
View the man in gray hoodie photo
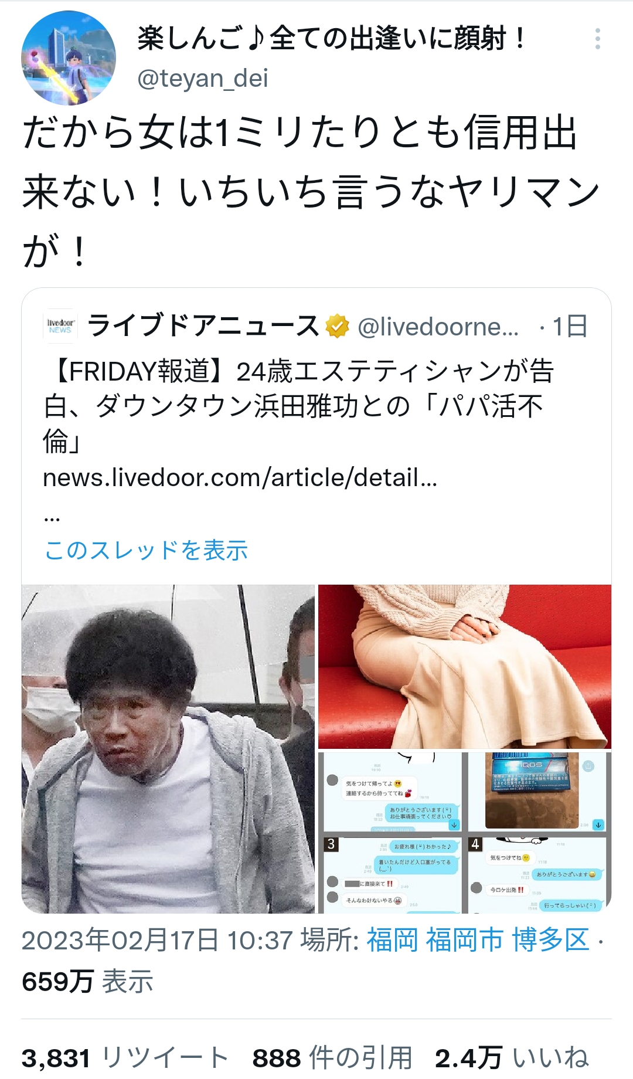point(168,749)
